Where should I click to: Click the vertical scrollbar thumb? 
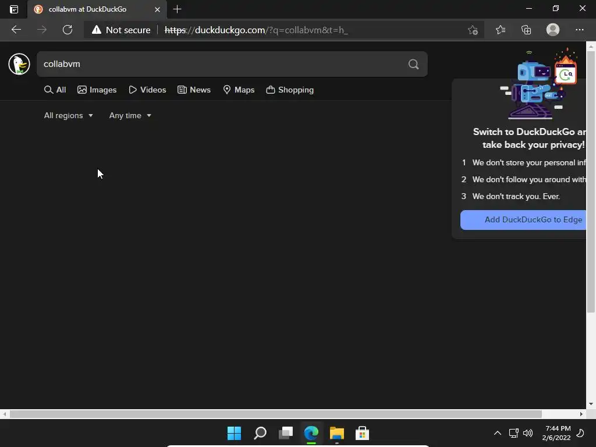point(591,182)
